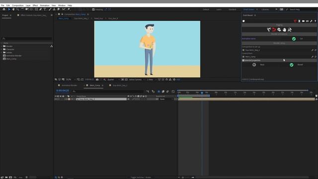Select the Pan Behind anchor tool
This screenshot has width=318, height=179.
pos(31,9)
